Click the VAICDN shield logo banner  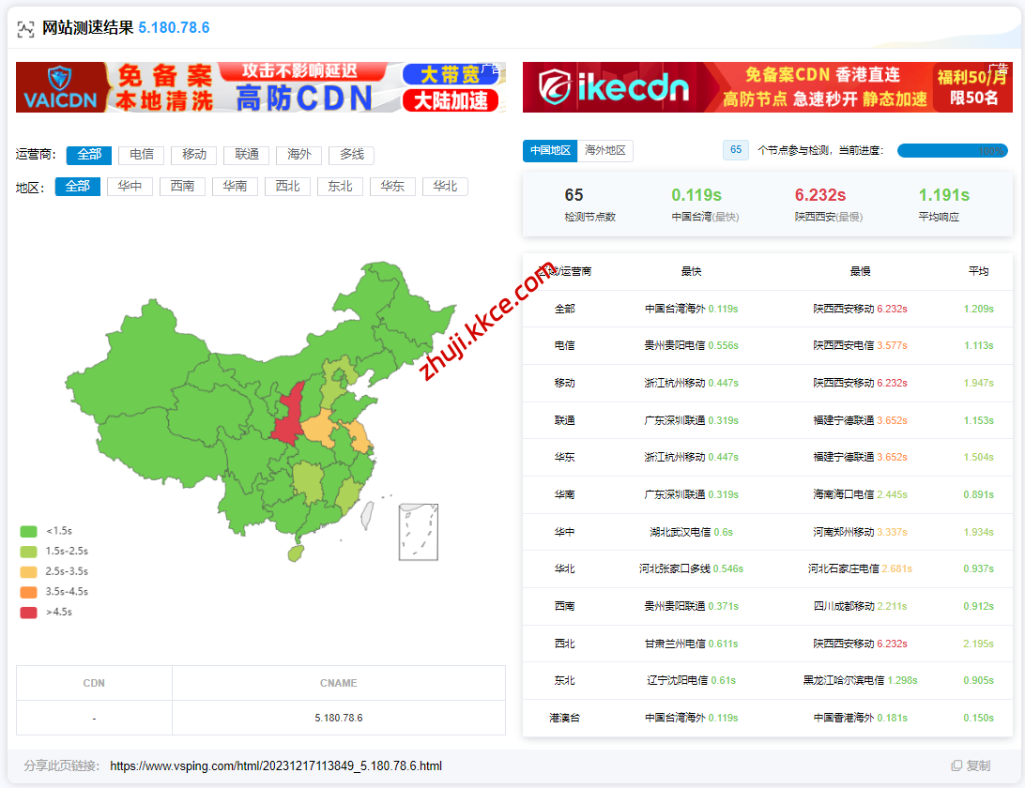point(61,87)
